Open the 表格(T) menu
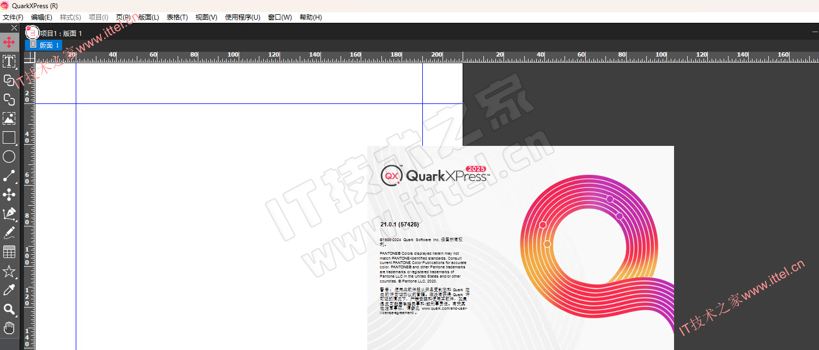 (x=177, y=17)
